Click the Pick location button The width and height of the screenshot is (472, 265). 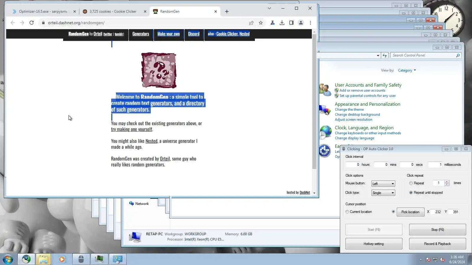point(410,212)
